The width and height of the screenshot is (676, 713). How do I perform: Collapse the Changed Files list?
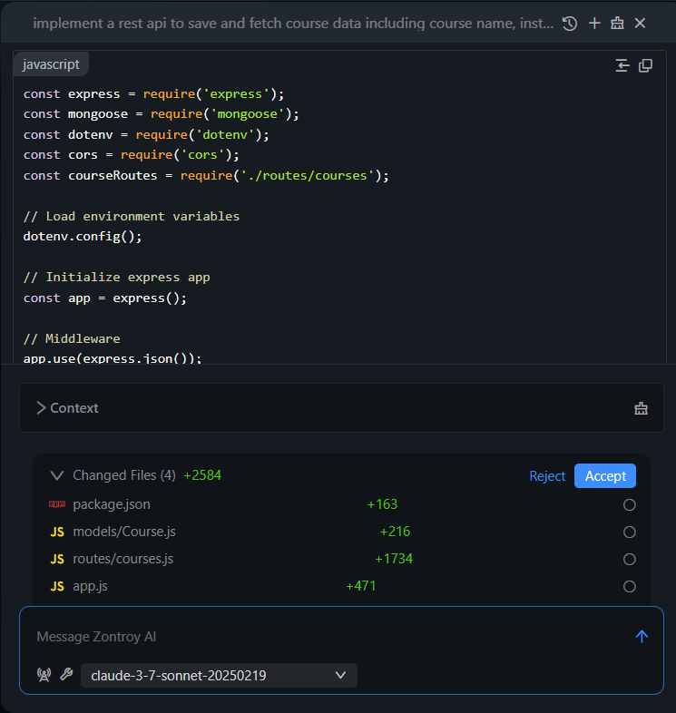pos(57,475)
